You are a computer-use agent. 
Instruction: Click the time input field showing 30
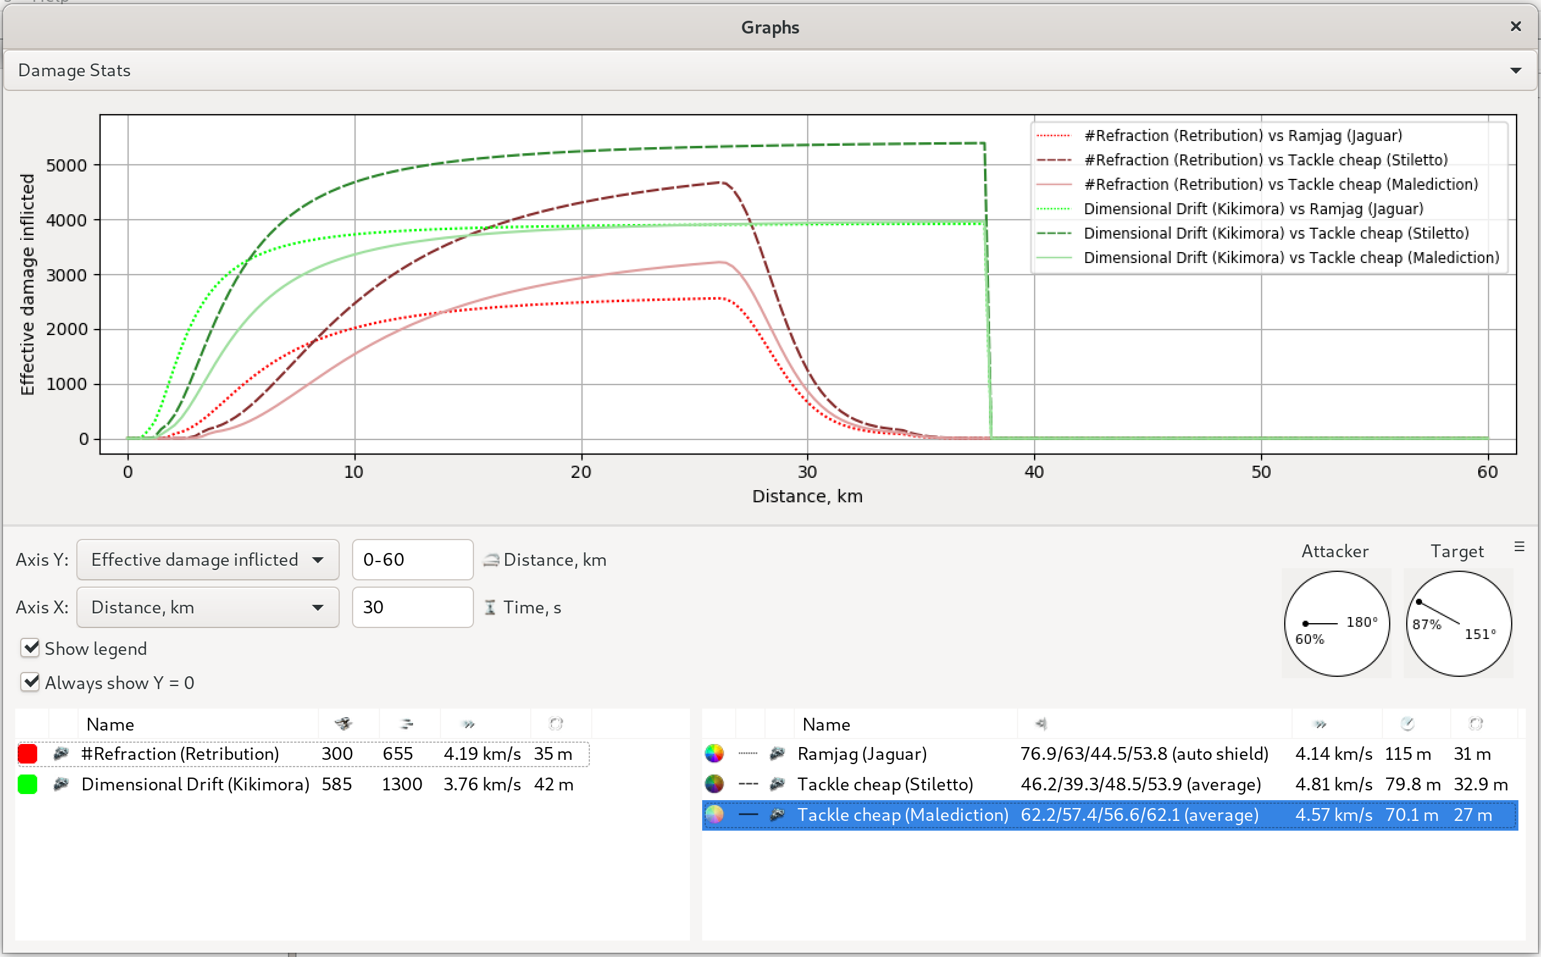[x=412, y=607]
